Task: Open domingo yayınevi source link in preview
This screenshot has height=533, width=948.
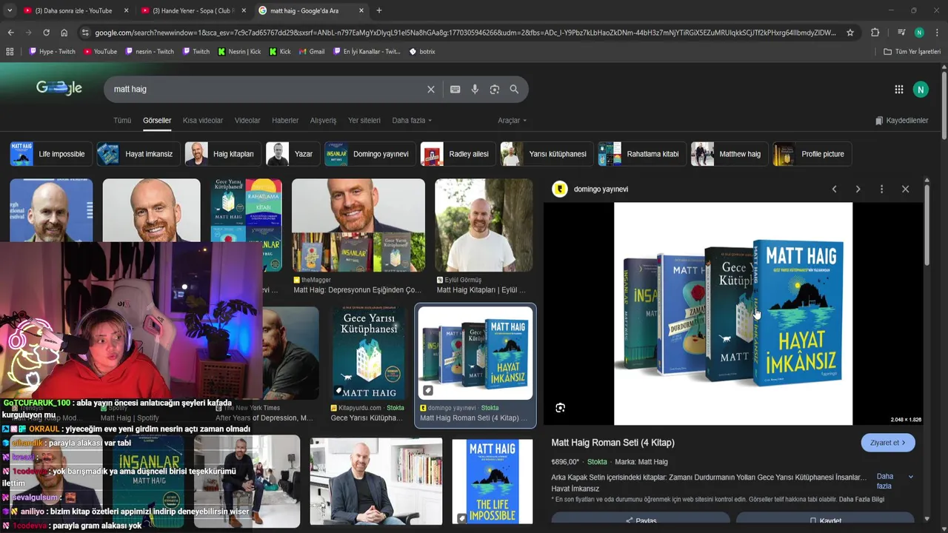Action: (x=600, y=189)
